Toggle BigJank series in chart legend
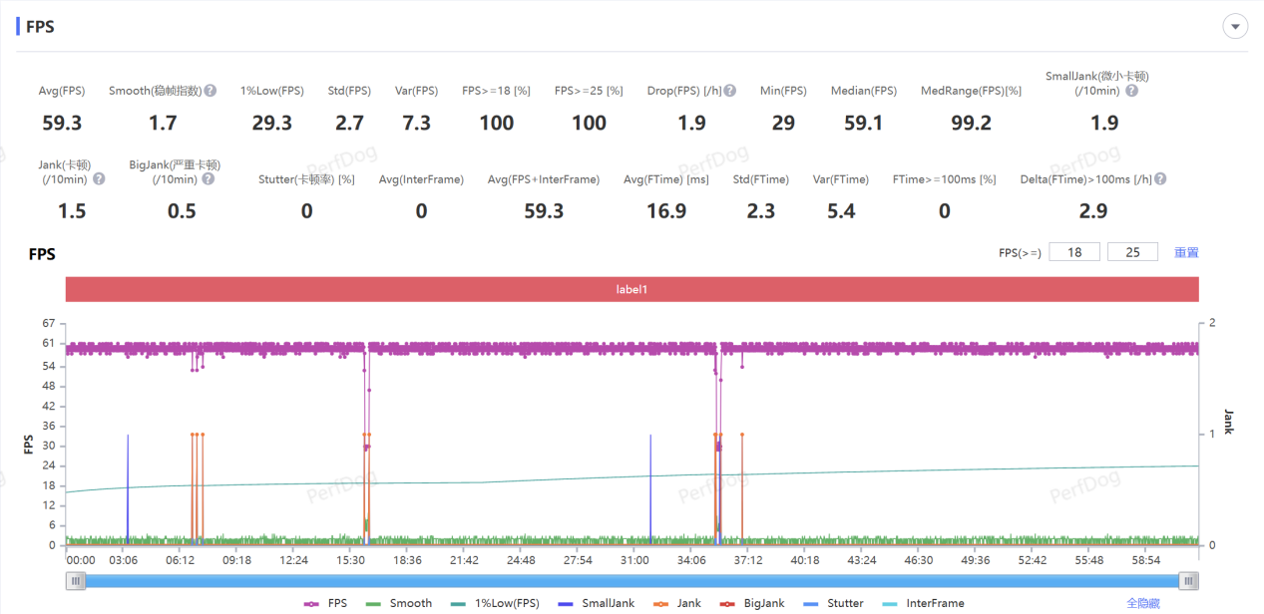 pyautogui.click(x=752, y=603)
